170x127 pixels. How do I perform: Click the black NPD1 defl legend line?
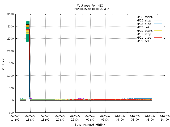click(158, 41)
